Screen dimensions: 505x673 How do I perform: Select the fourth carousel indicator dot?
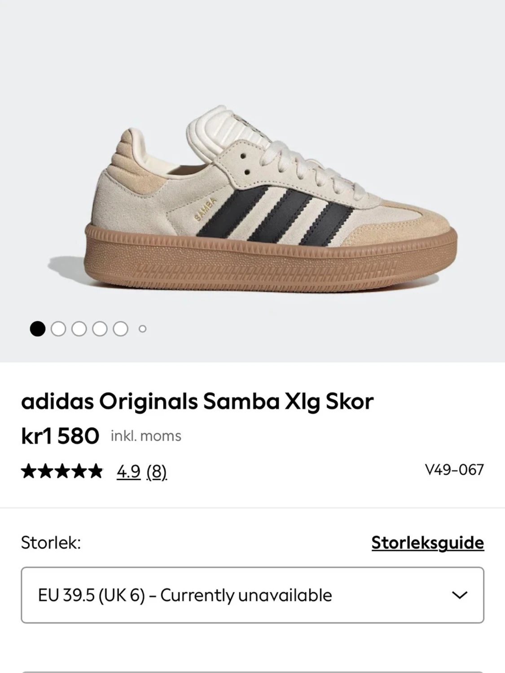tap(100, 329)
